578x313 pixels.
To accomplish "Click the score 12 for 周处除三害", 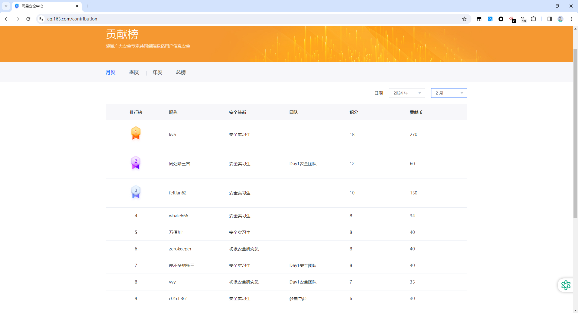I will pos(352,164).
